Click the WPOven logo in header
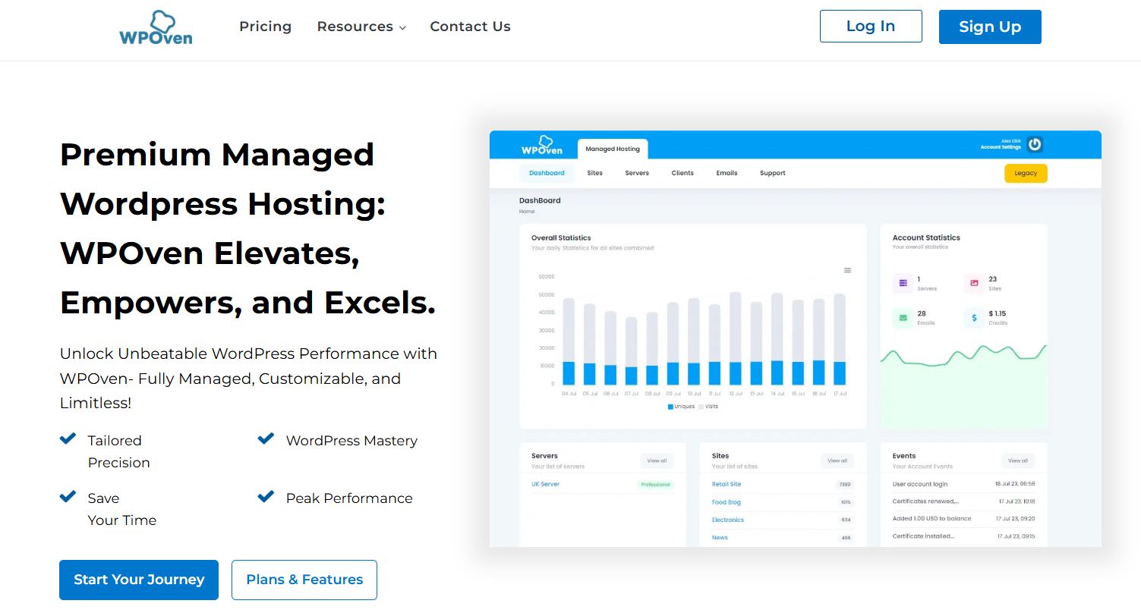This screenshot has height=613, width=1141. pos(156,27)
